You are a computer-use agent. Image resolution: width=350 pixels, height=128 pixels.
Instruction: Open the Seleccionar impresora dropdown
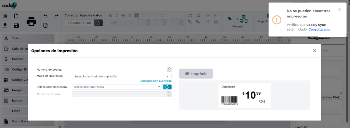point(117,87)
